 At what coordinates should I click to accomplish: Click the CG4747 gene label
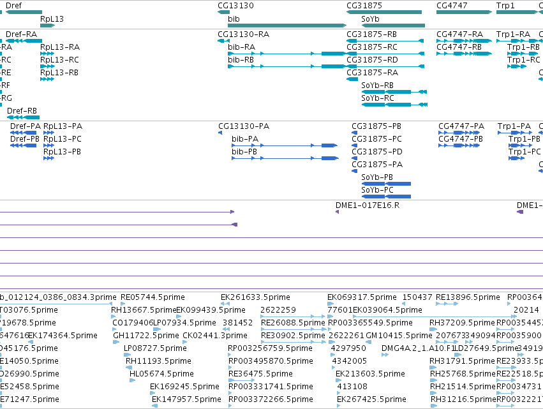pyautogui.click(x=452, y=6)
